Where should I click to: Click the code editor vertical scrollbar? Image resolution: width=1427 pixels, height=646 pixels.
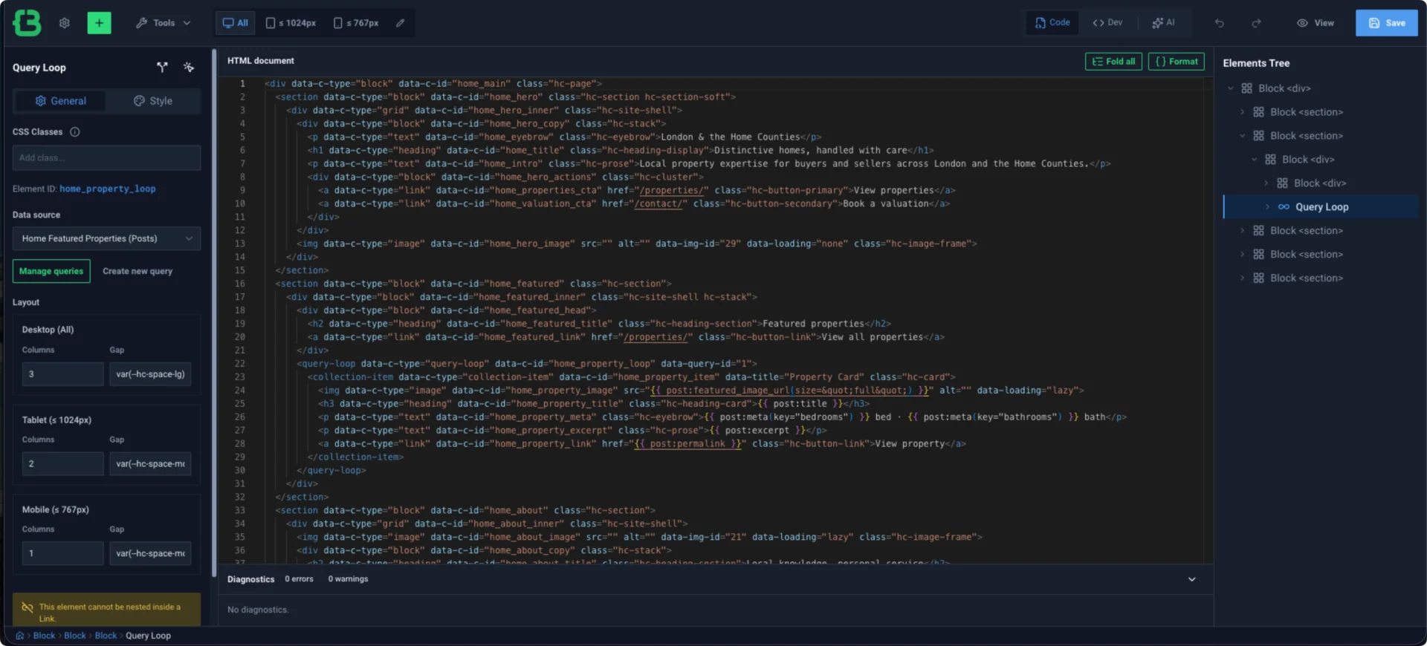(1208, 319)
